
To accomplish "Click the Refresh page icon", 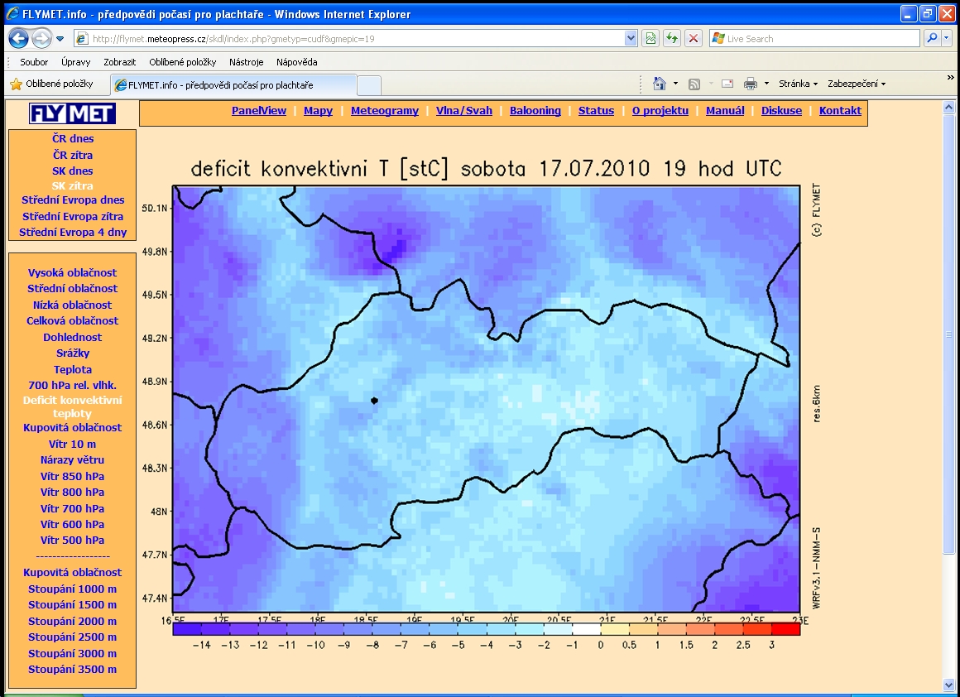I will [672, 39].
